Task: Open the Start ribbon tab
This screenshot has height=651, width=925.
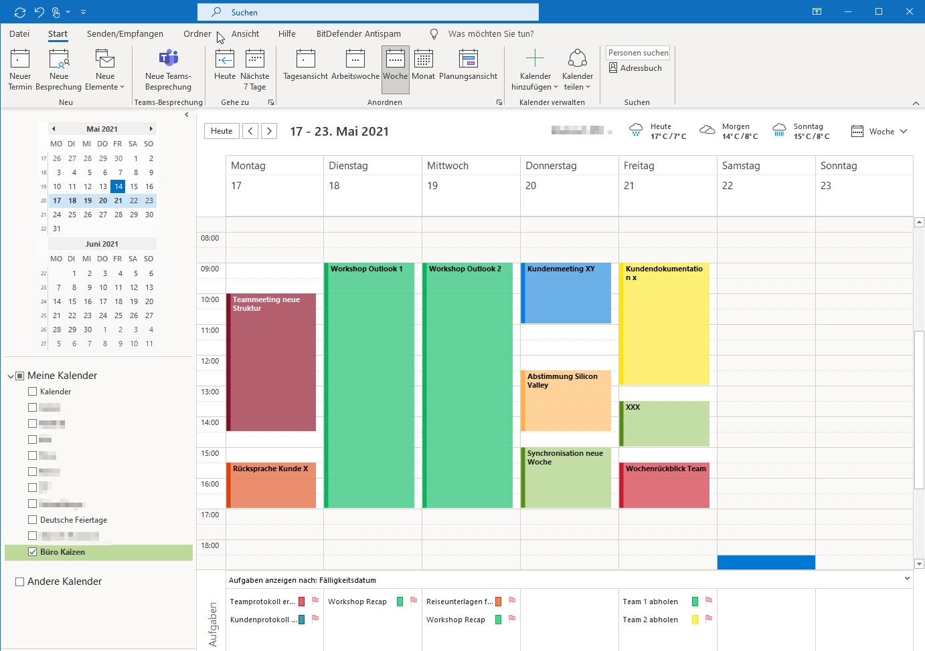Action: pyautogui.click(x=58, y=33)
